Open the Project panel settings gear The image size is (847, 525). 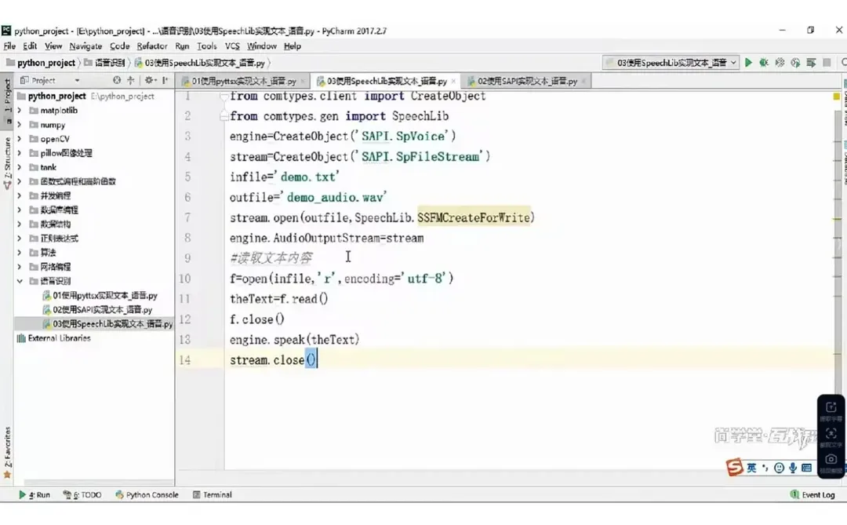pyautogui.click(x=149, y=80)
